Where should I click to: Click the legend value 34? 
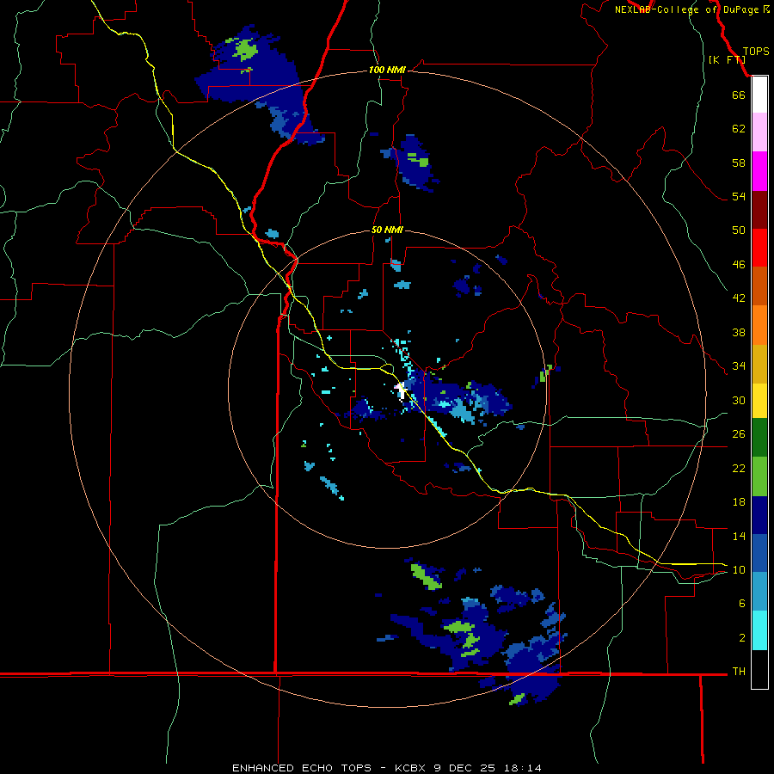[x=739, y=365]
